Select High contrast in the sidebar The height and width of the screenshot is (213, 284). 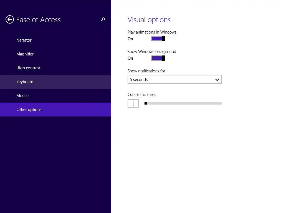coord(55,68)
